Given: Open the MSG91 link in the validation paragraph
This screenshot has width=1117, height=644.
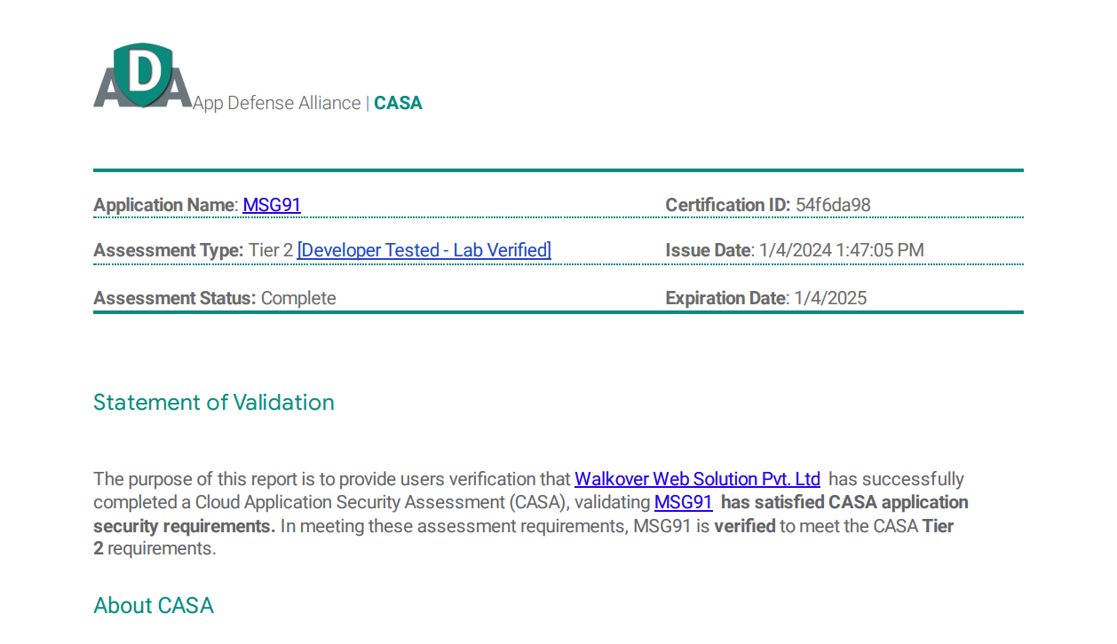Looking at the screenshot, I should (x=683, y=502).
